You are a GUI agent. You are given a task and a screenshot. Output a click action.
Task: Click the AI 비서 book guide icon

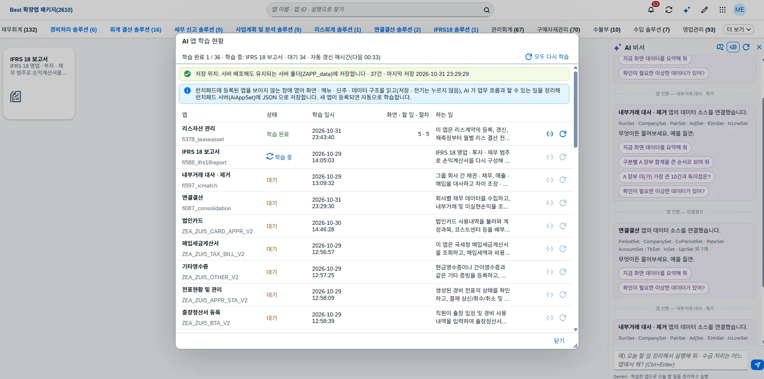click(720, 47)
